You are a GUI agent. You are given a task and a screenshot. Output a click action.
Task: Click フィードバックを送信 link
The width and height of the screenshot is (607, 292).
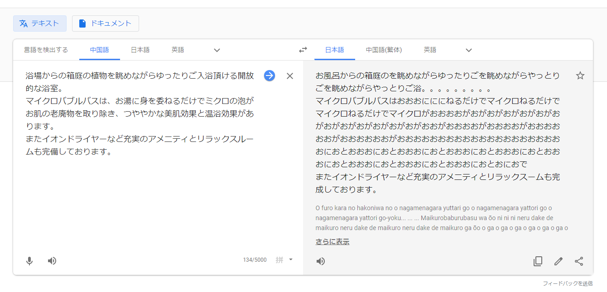[x=568, y=283]
